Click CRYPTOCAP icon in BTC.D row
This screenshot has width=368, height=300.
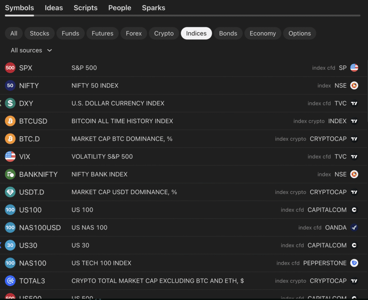point(354,139)
